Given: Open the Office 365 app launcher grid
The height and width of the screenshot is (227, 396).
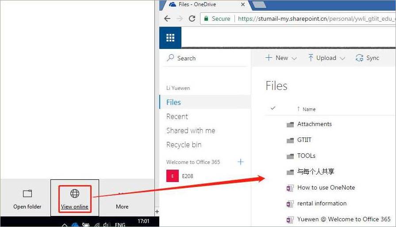Looking at the screenshot, I should 170,38.
